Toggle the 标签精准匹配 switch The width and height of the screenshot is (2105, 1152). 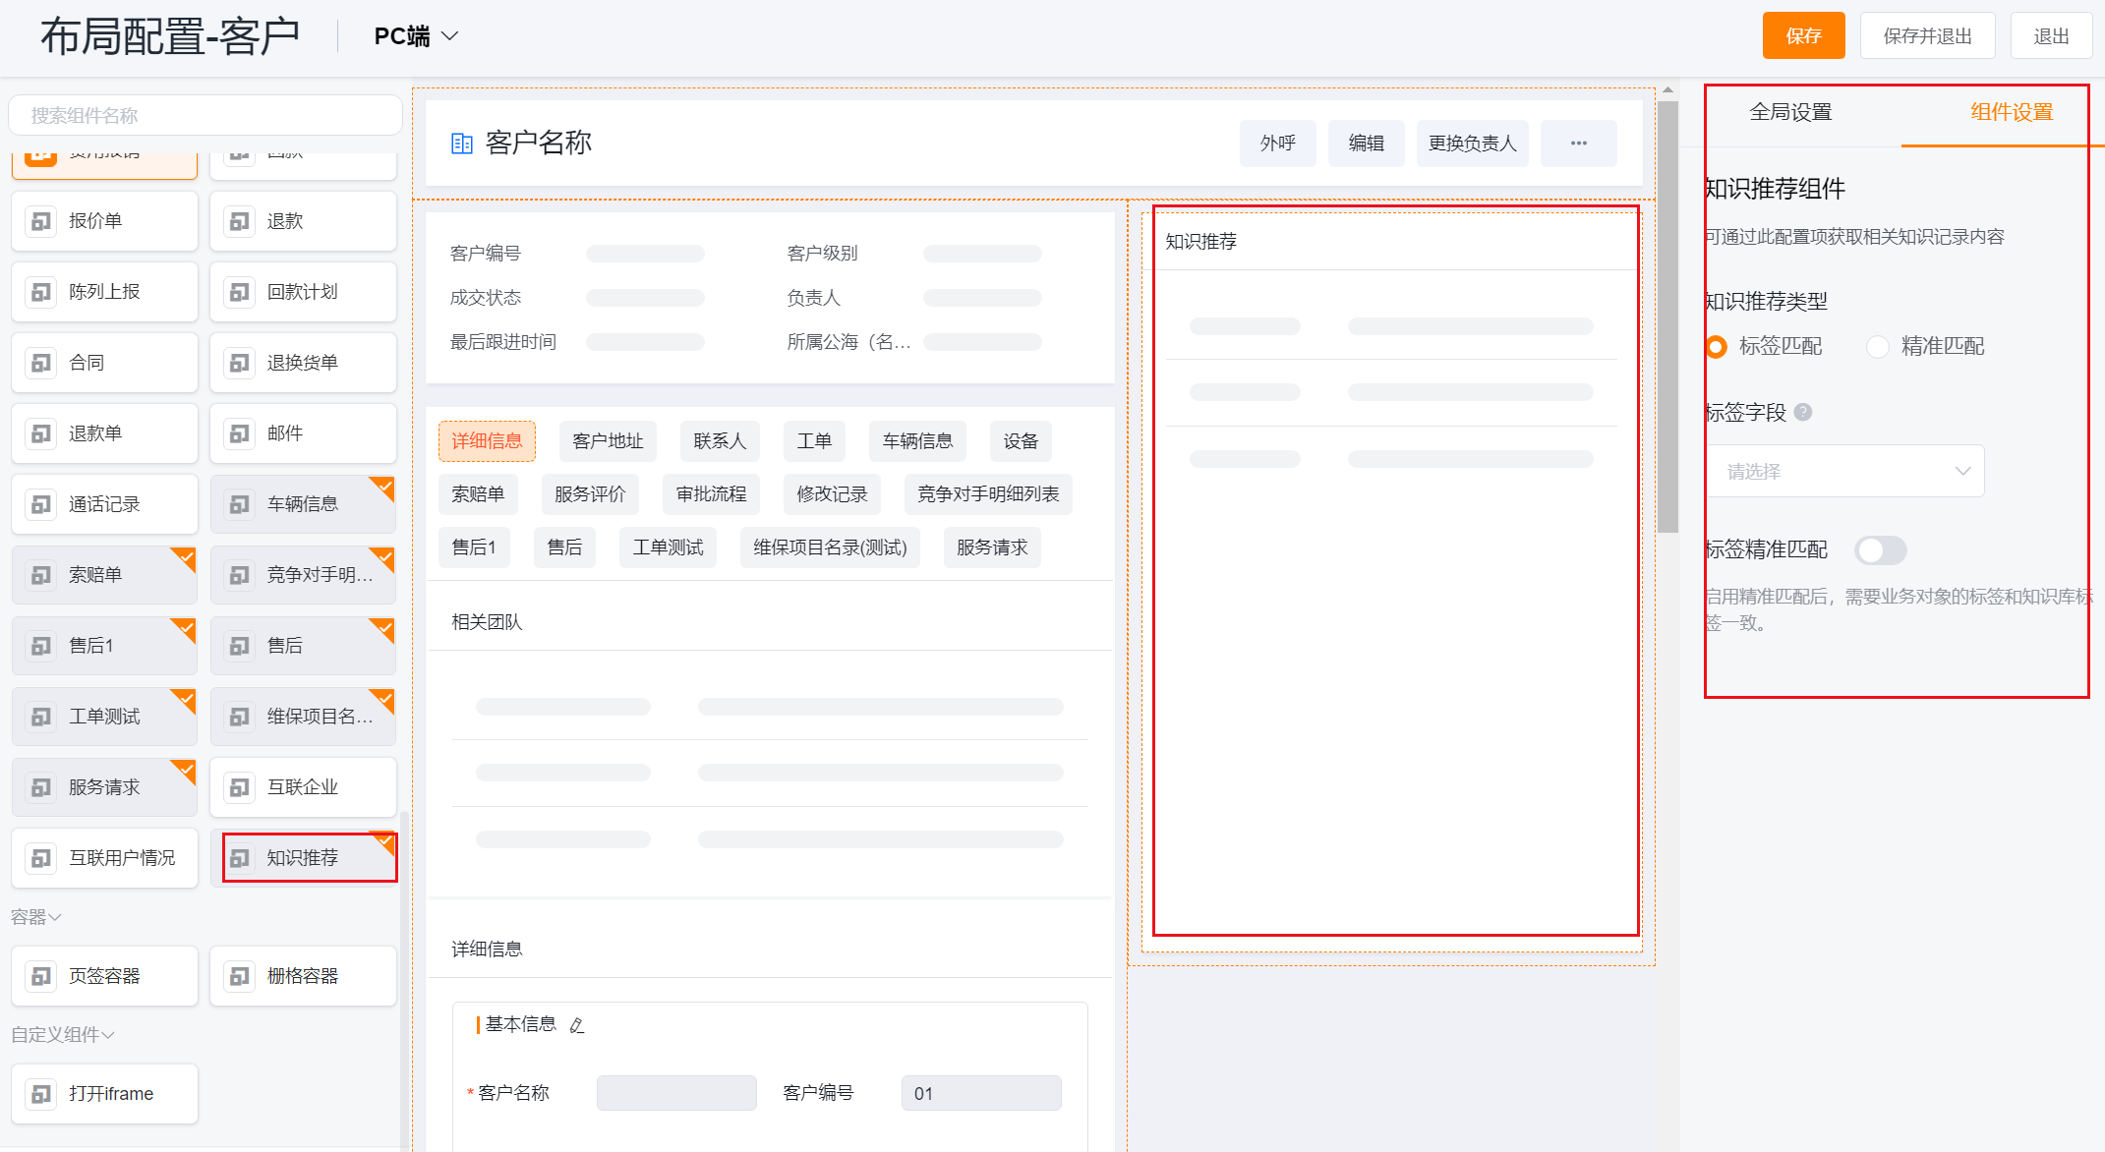coord(1880,550)
